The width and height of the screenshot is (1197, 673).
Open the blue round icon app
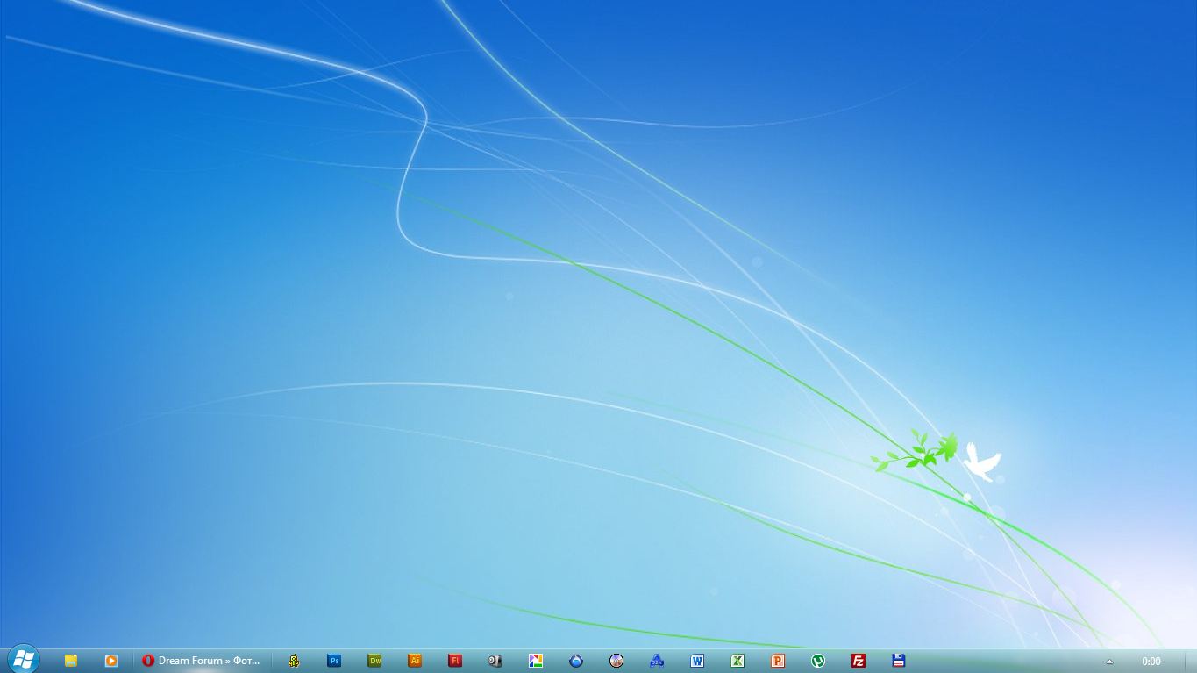(x=576, y=661)
